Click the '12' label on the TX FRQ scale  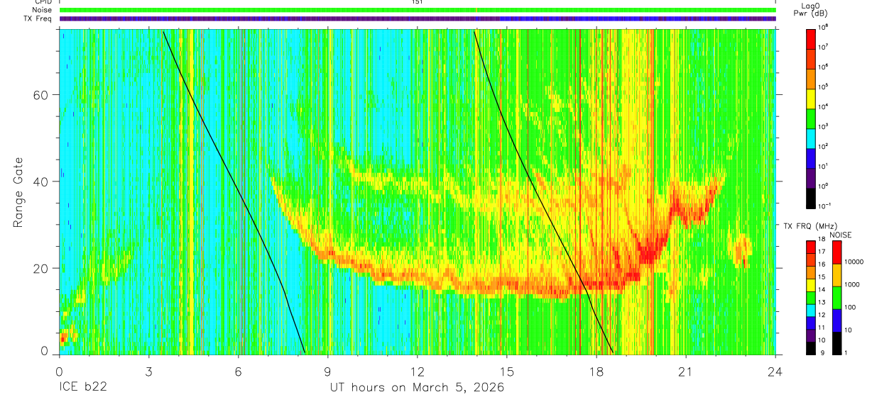pyautogui.click(x=823, y=315)
